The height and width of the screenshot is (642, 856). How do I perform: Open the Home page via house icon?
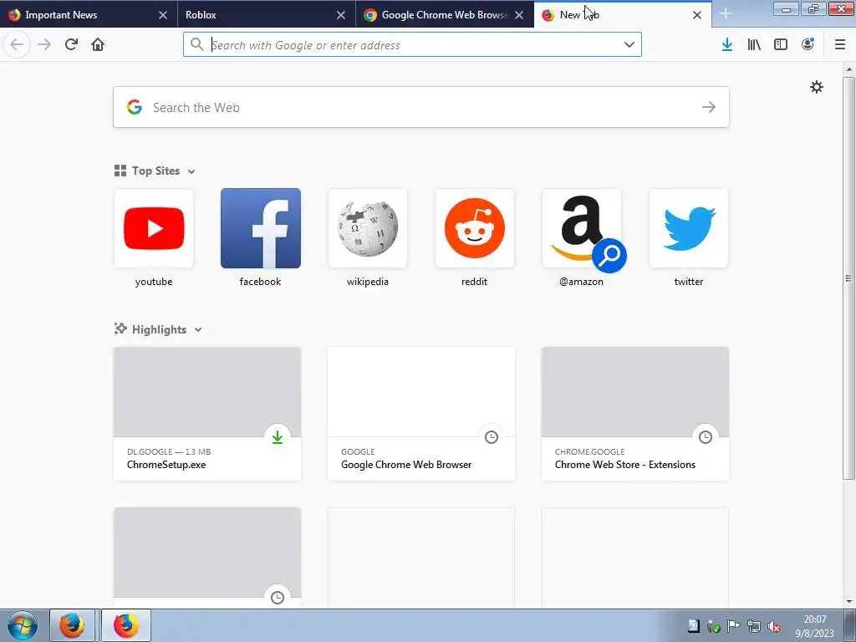tap(98, 44)
